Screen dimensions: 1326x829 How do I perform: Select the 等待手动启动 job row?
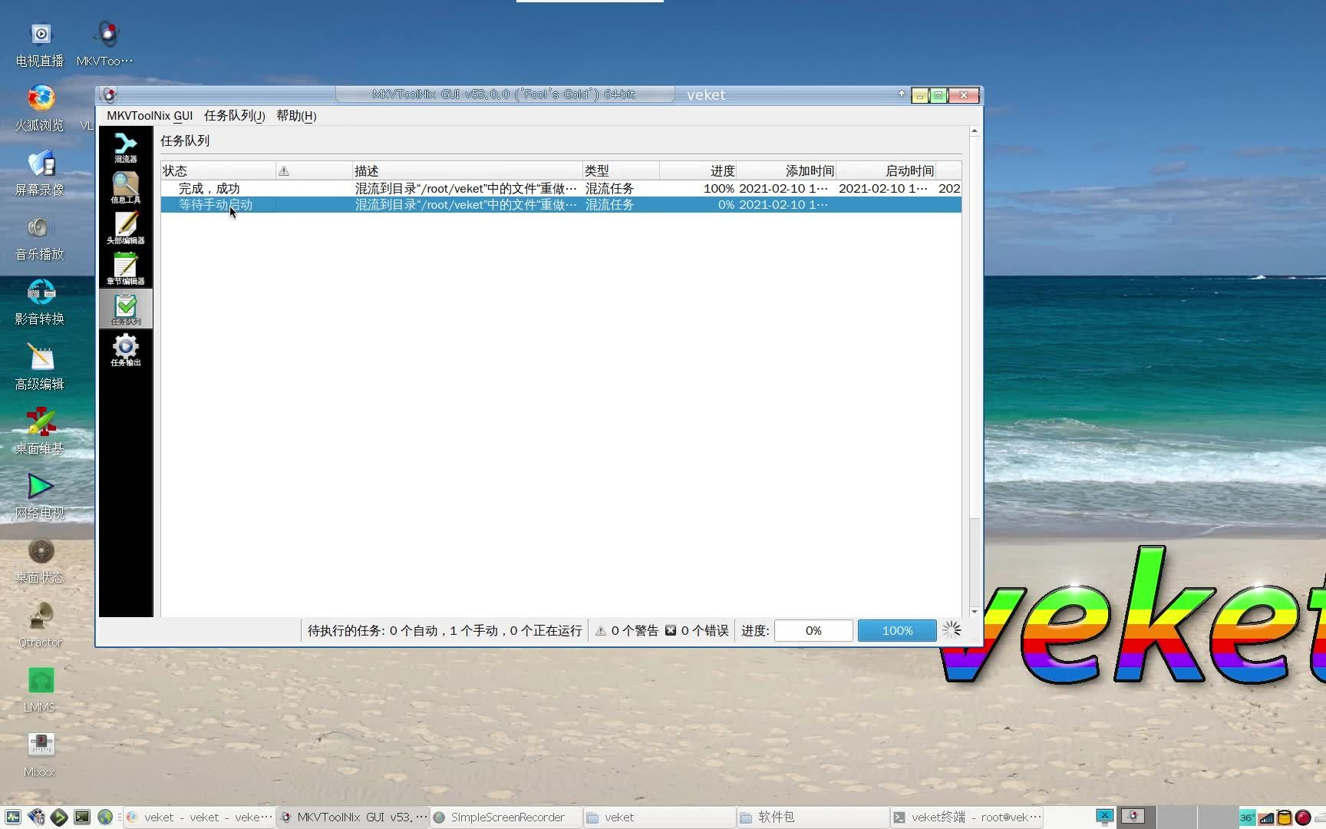pyautogui.click(x=561, y=205)
